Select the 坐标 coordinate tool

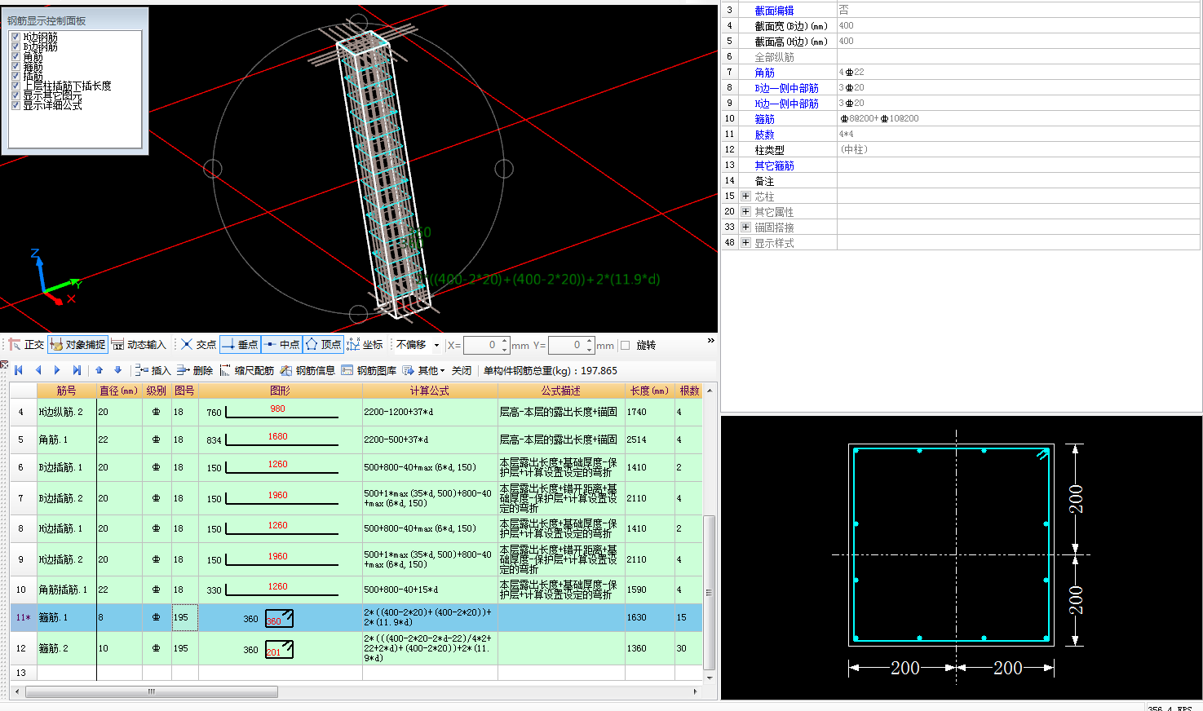(365, 345)
